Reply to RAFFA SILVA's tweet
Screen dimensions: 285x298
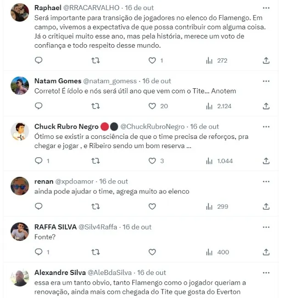[x=39, y=252]
